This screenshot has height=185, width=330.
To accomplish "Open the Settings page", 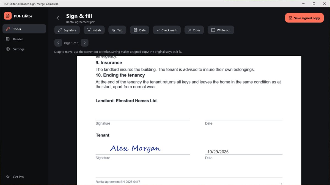I will [x=24, y=49].
